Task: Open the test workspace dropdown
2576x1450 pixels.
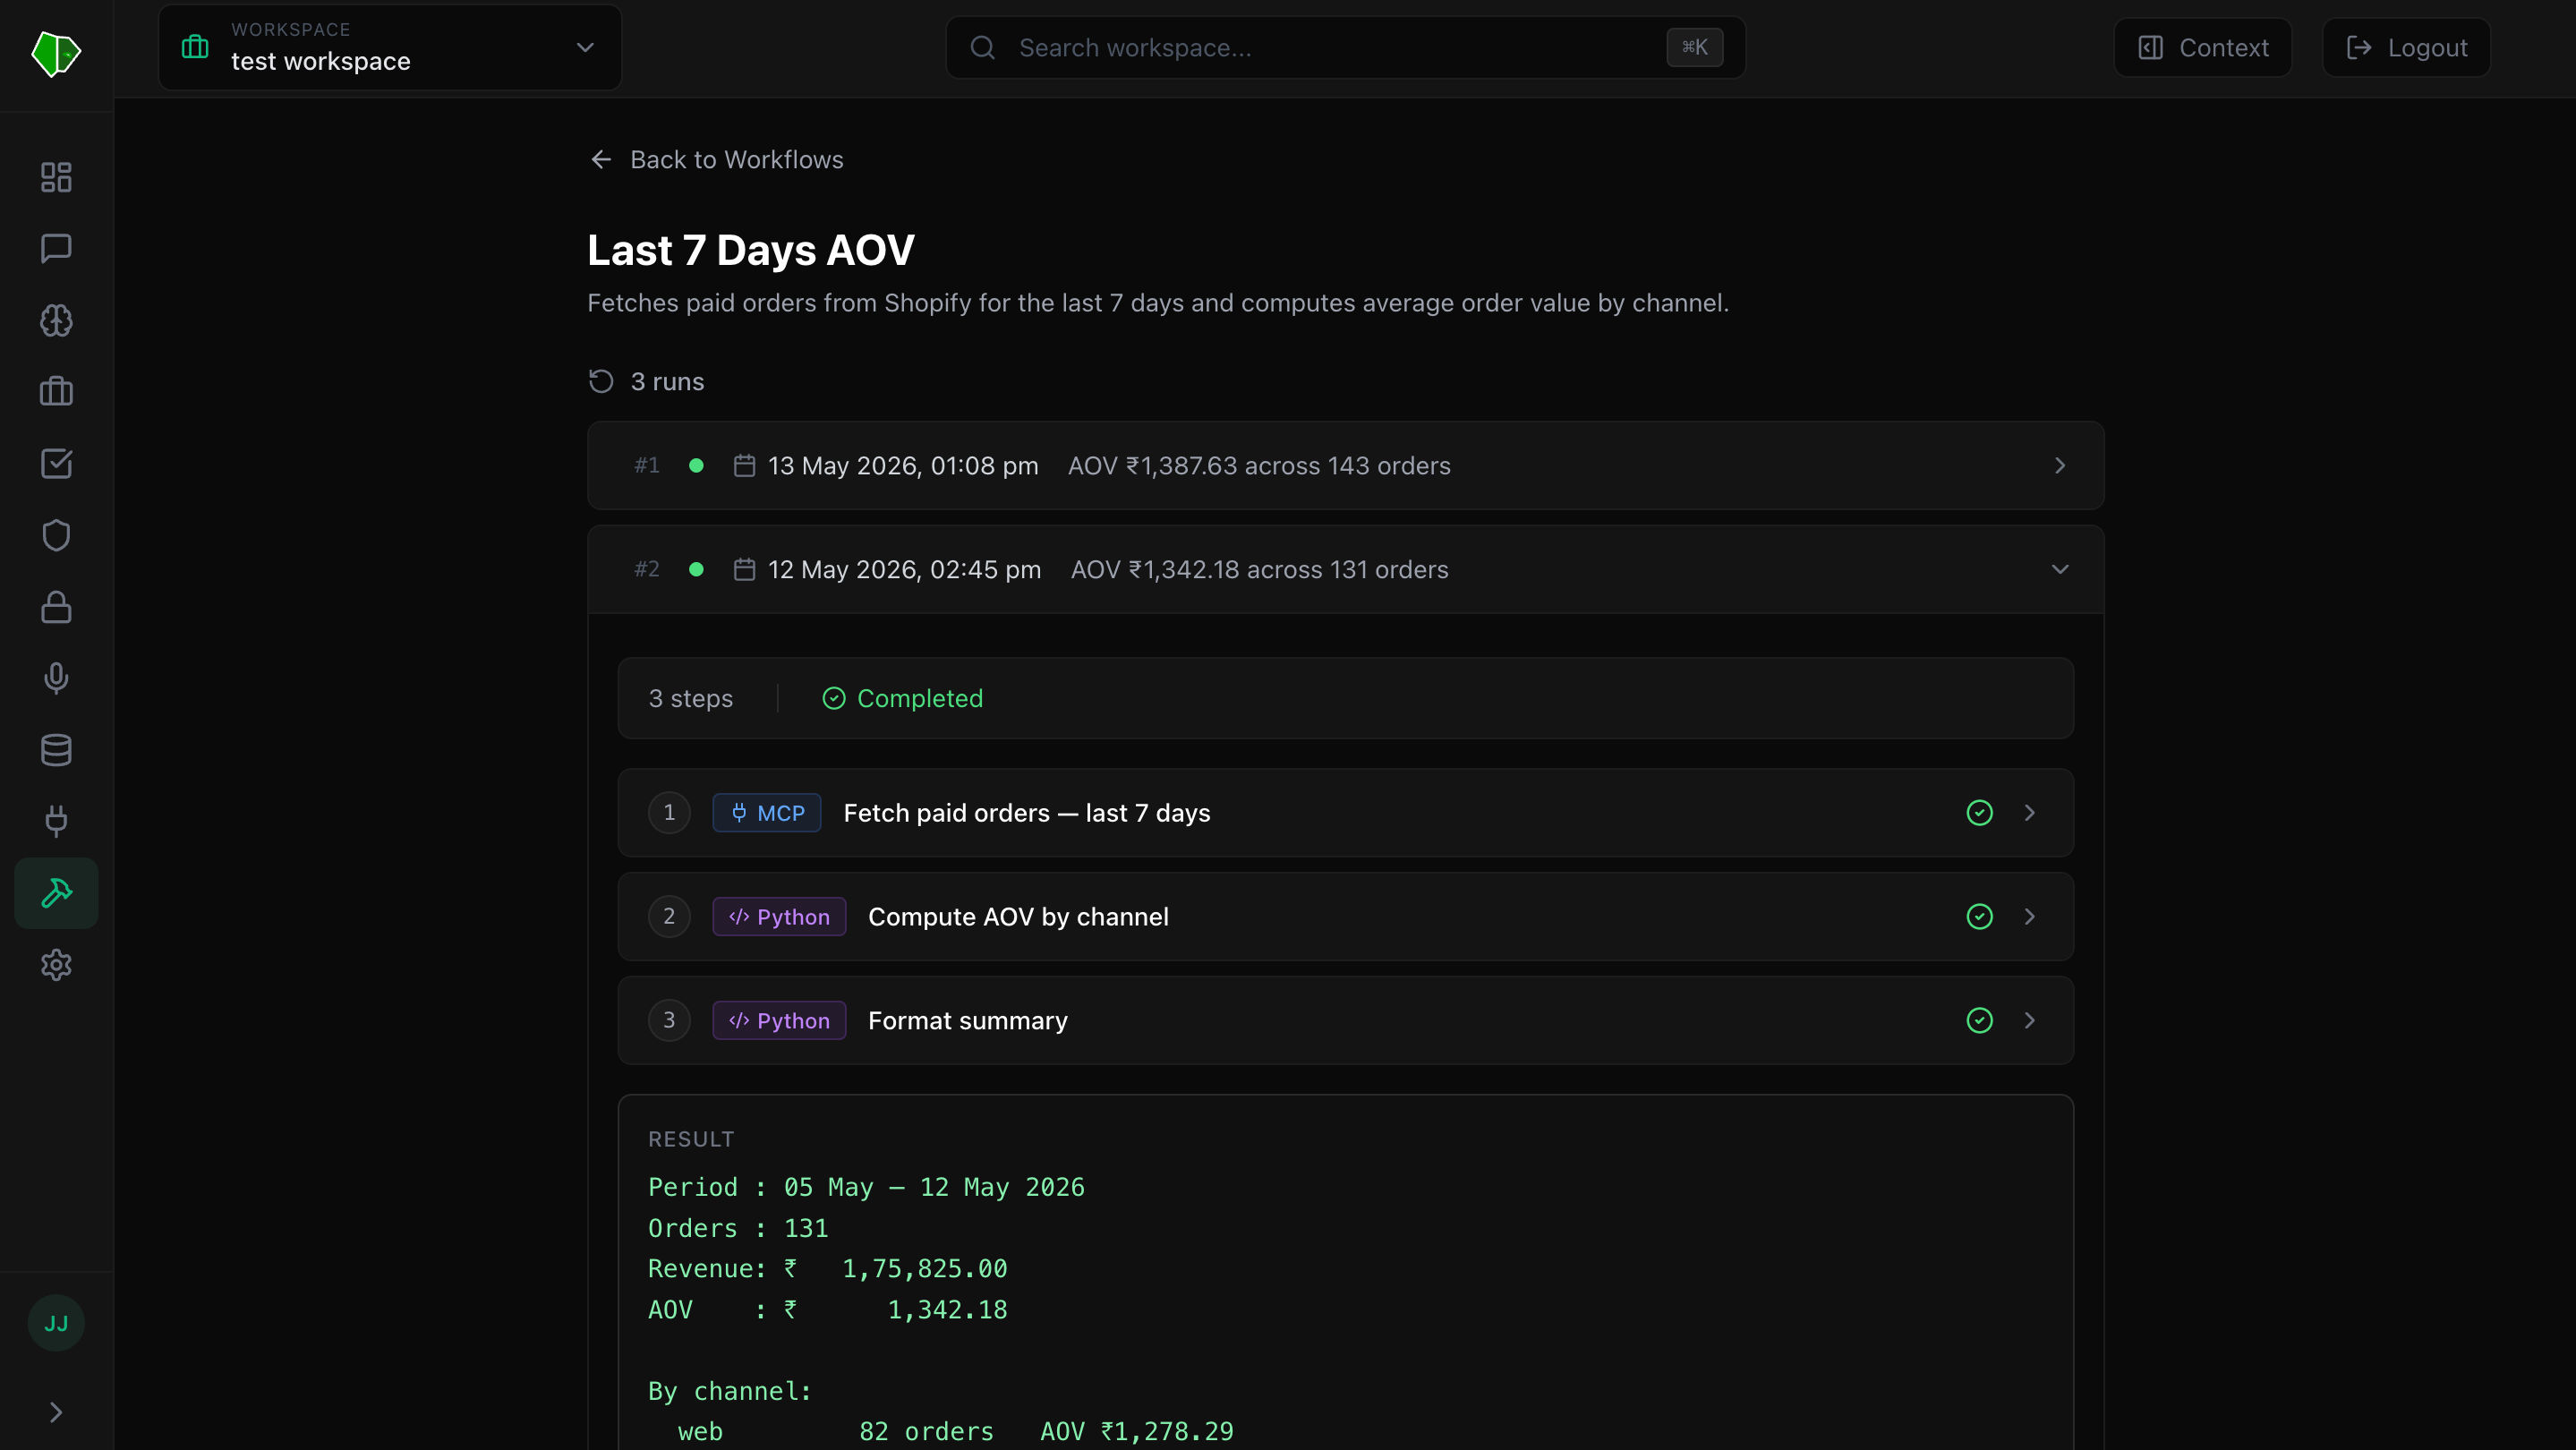Action: (390, 47)
